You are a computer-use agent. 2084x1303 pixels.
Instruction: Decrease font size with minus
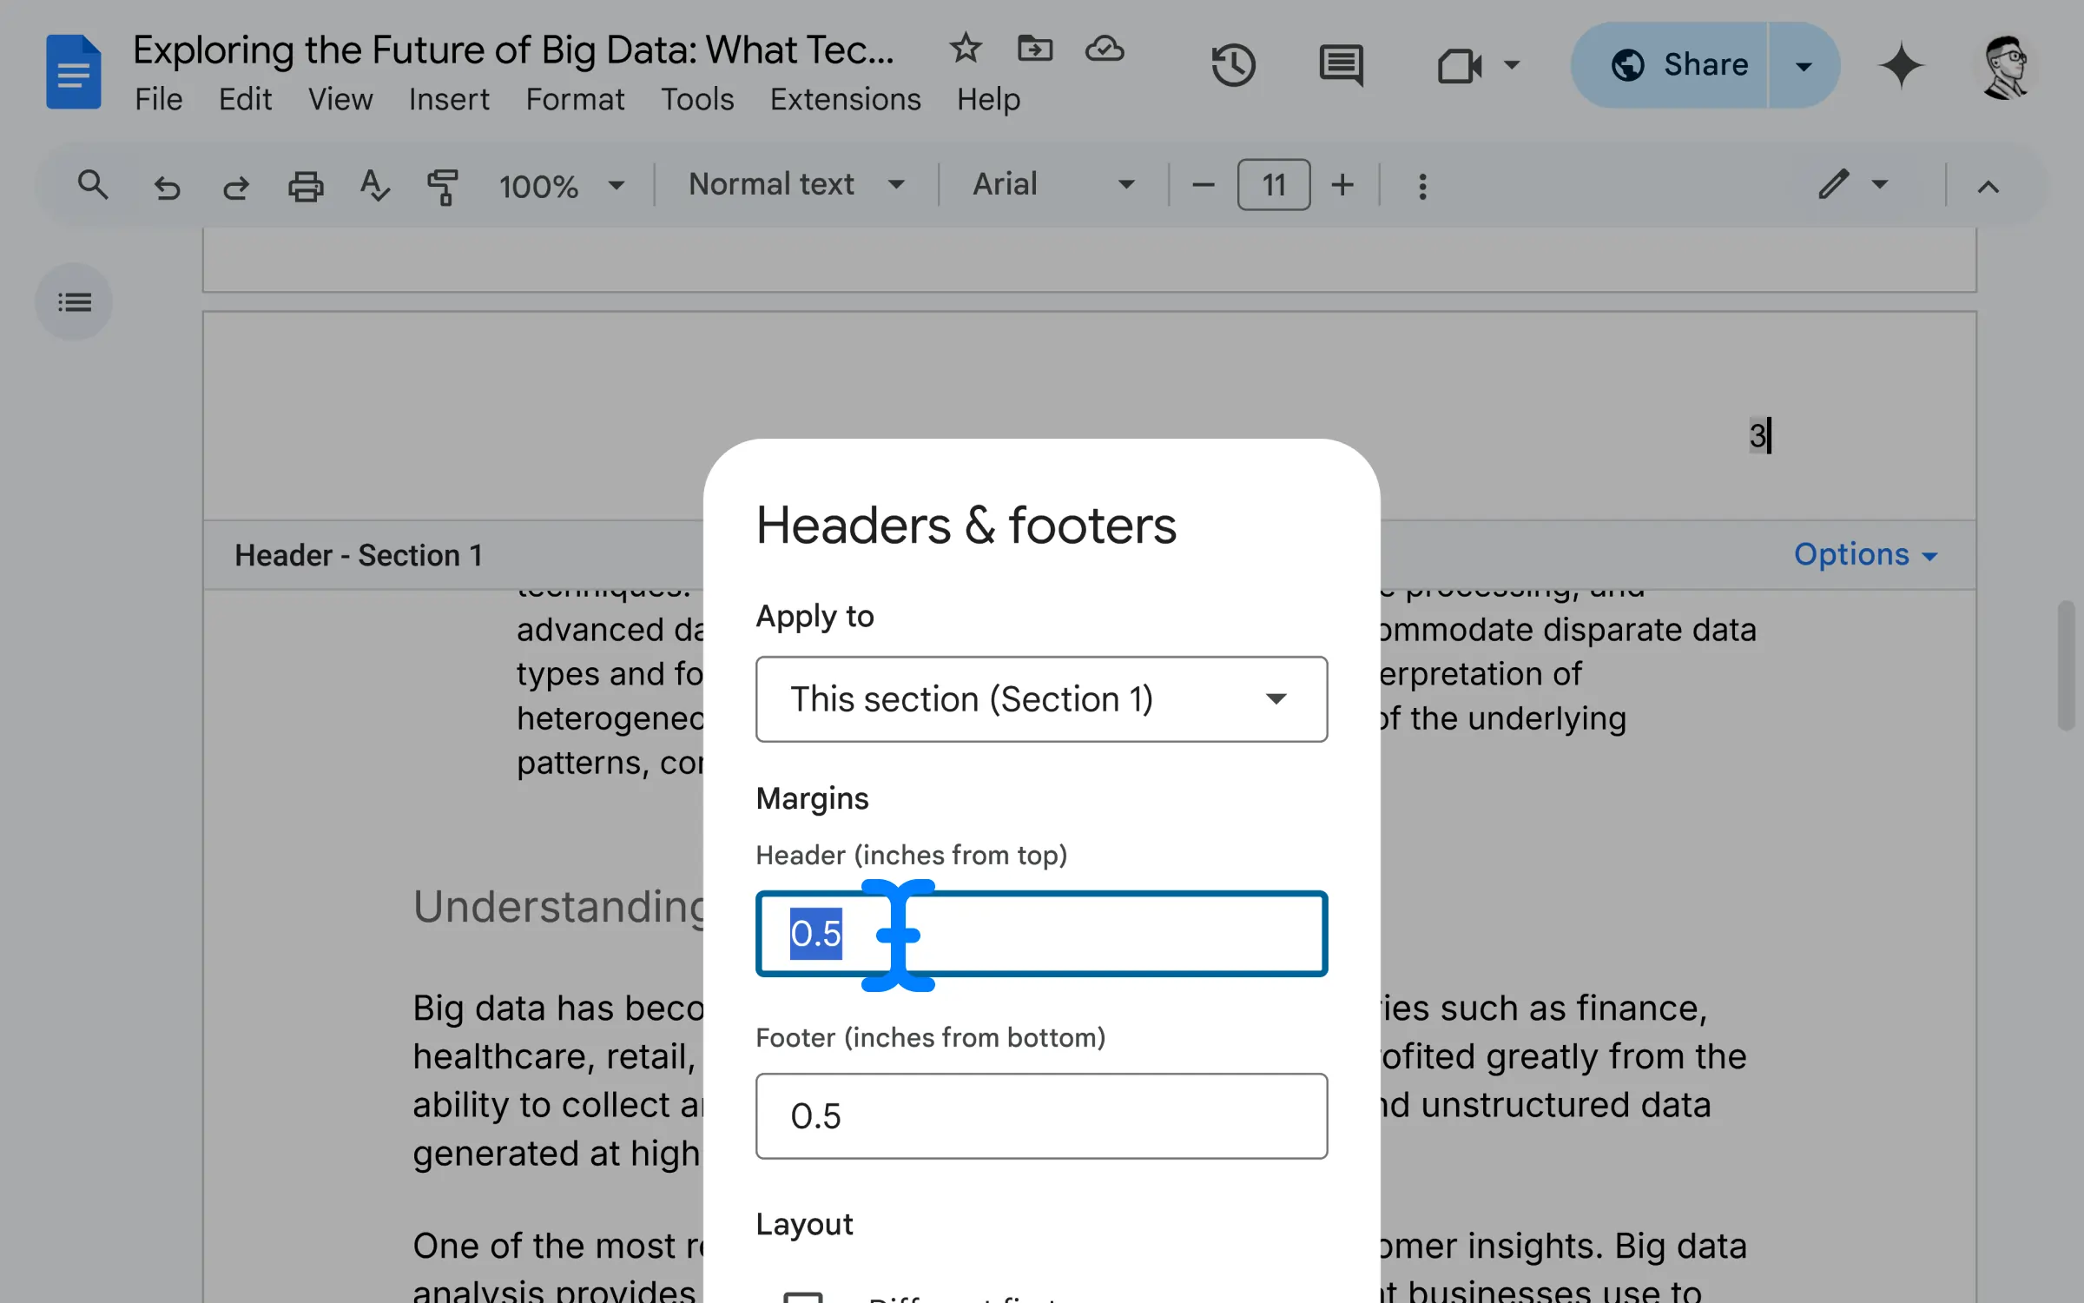point(1203,185)
